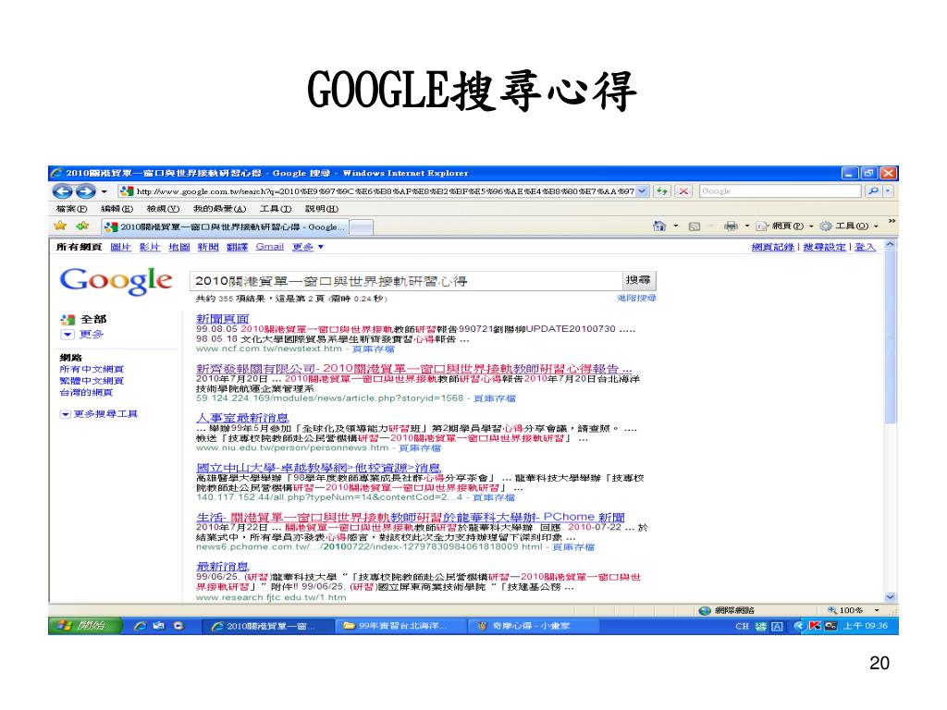Click the Google query text field
Viewport: 947px width, 710px height.
(x=406, y=281)
